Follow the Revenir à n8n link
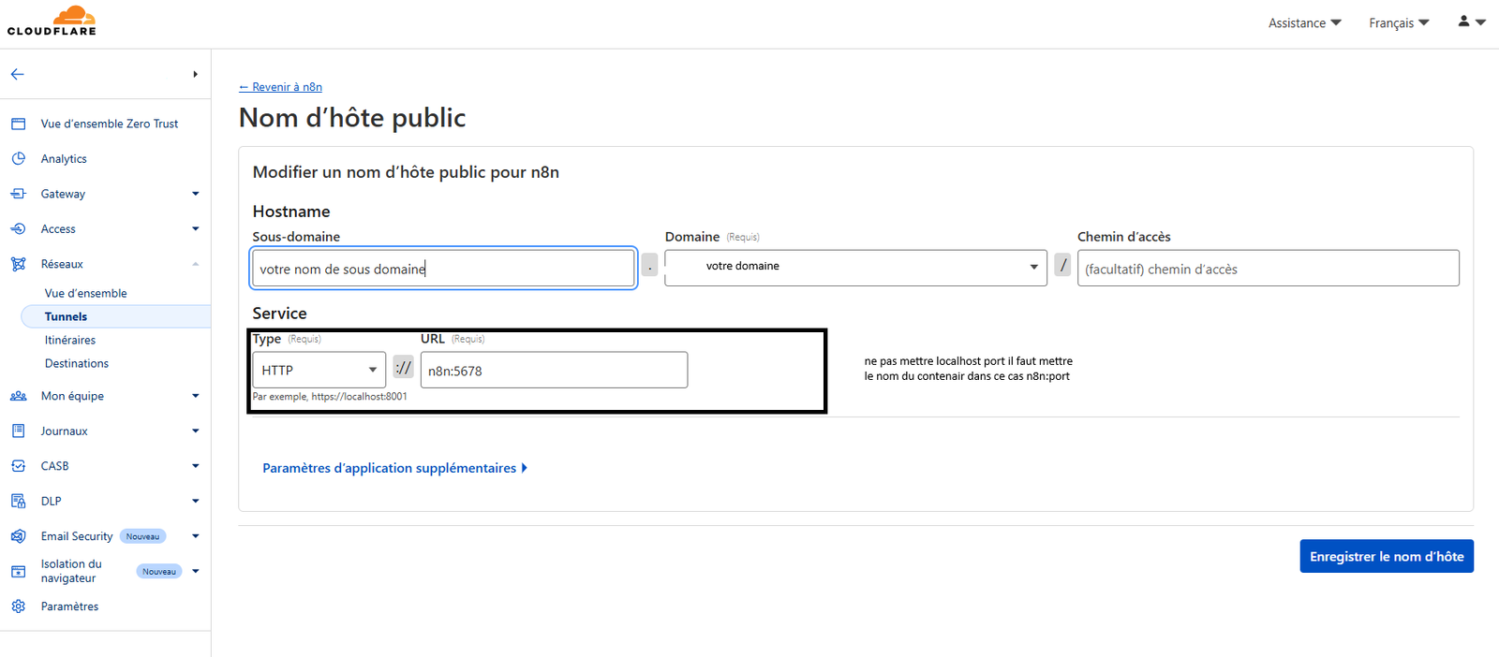 (280, 87)
